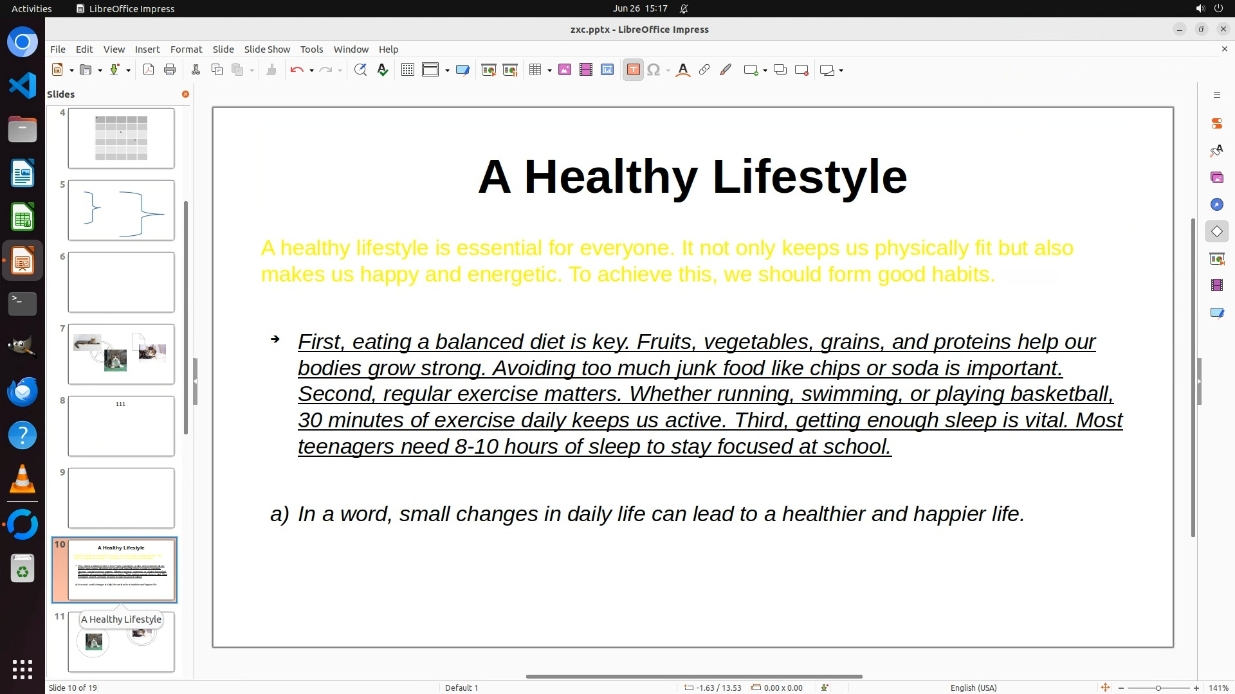Expand the Undo history dropdown arrow

tap(311, 71)
